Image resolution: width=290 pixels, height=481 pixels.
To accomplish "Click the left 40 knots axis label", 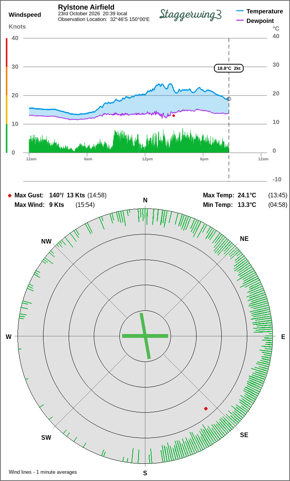I will 15,38.
